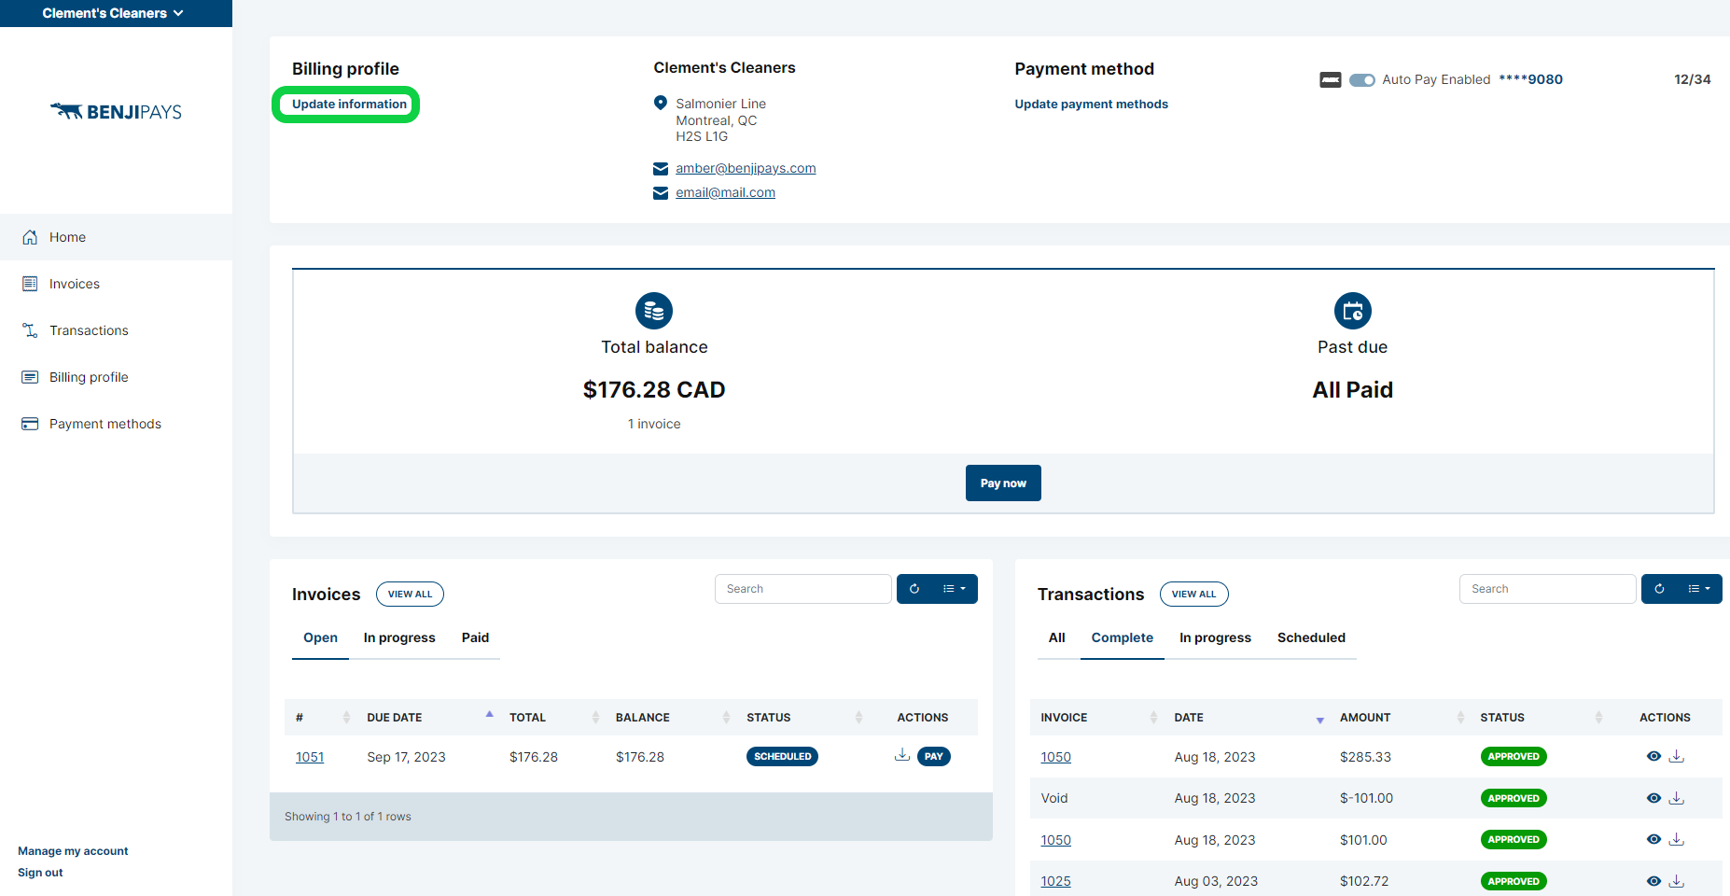This screenshot has height=896, width=1730.
Task: Switch to Complete transactions tab
Action: click(x=1123, y=637)
